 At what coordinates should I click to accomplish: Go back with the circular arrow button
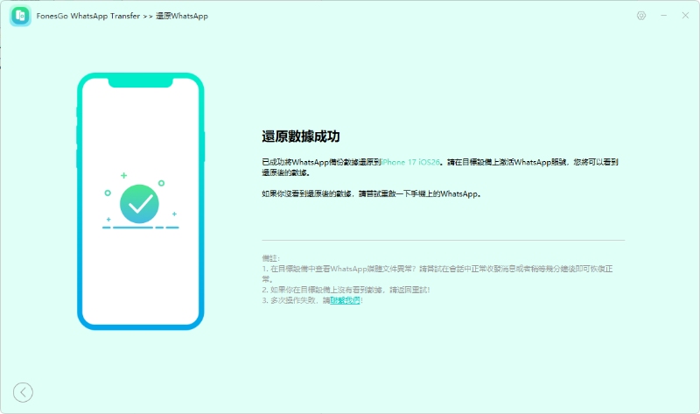[23, 393]
